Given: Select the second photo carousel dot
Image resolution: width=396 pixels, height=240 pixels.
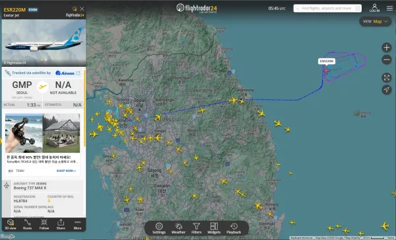Looking at the screenshot, I should point(46,60).
